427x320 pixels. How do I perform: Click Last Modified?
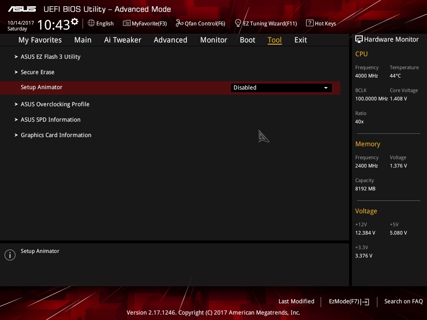coord(296,302)
